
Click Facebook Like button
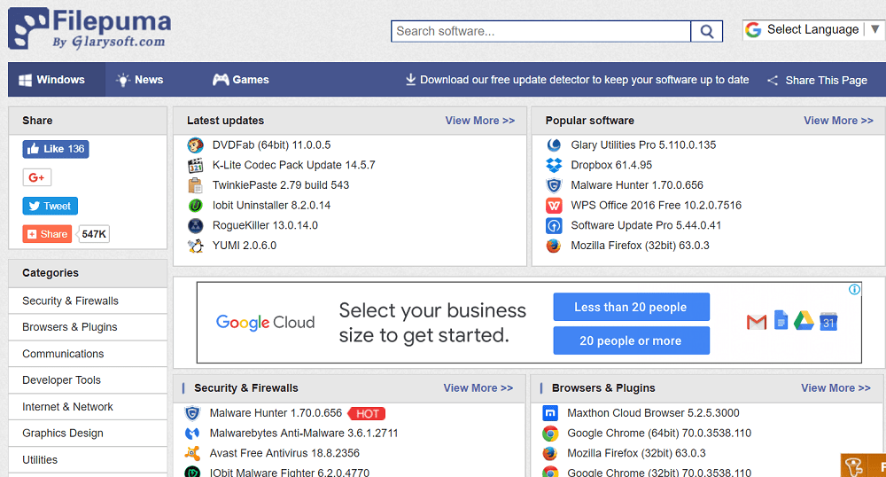coord(55,149)
